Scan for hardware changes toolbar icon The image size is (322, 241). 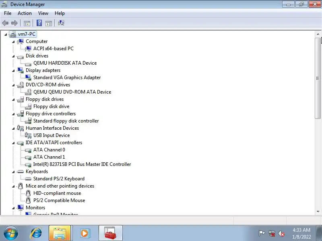point(61,23)
